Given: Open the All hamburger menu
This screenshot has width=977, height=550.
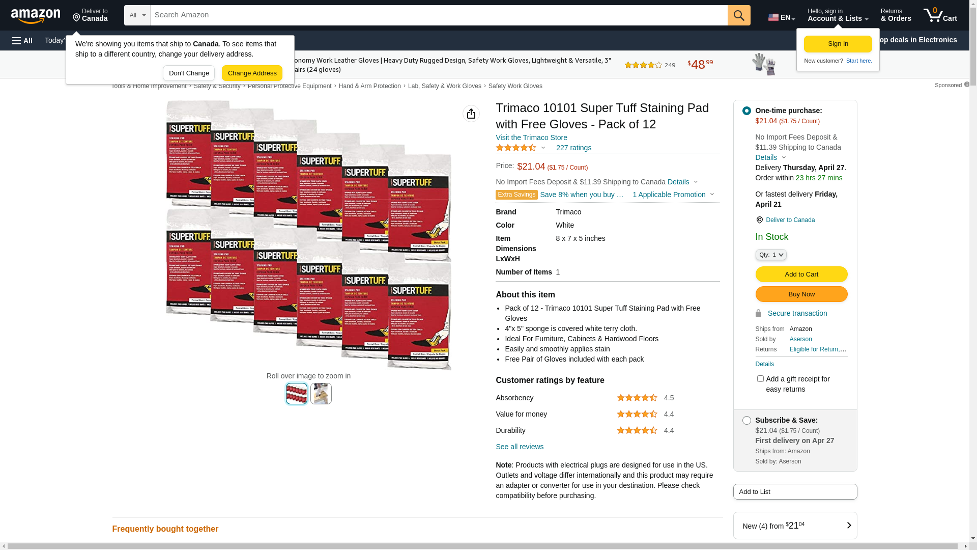Looking at the screenshot, I should pyautogui.click(x=22, y=41).
